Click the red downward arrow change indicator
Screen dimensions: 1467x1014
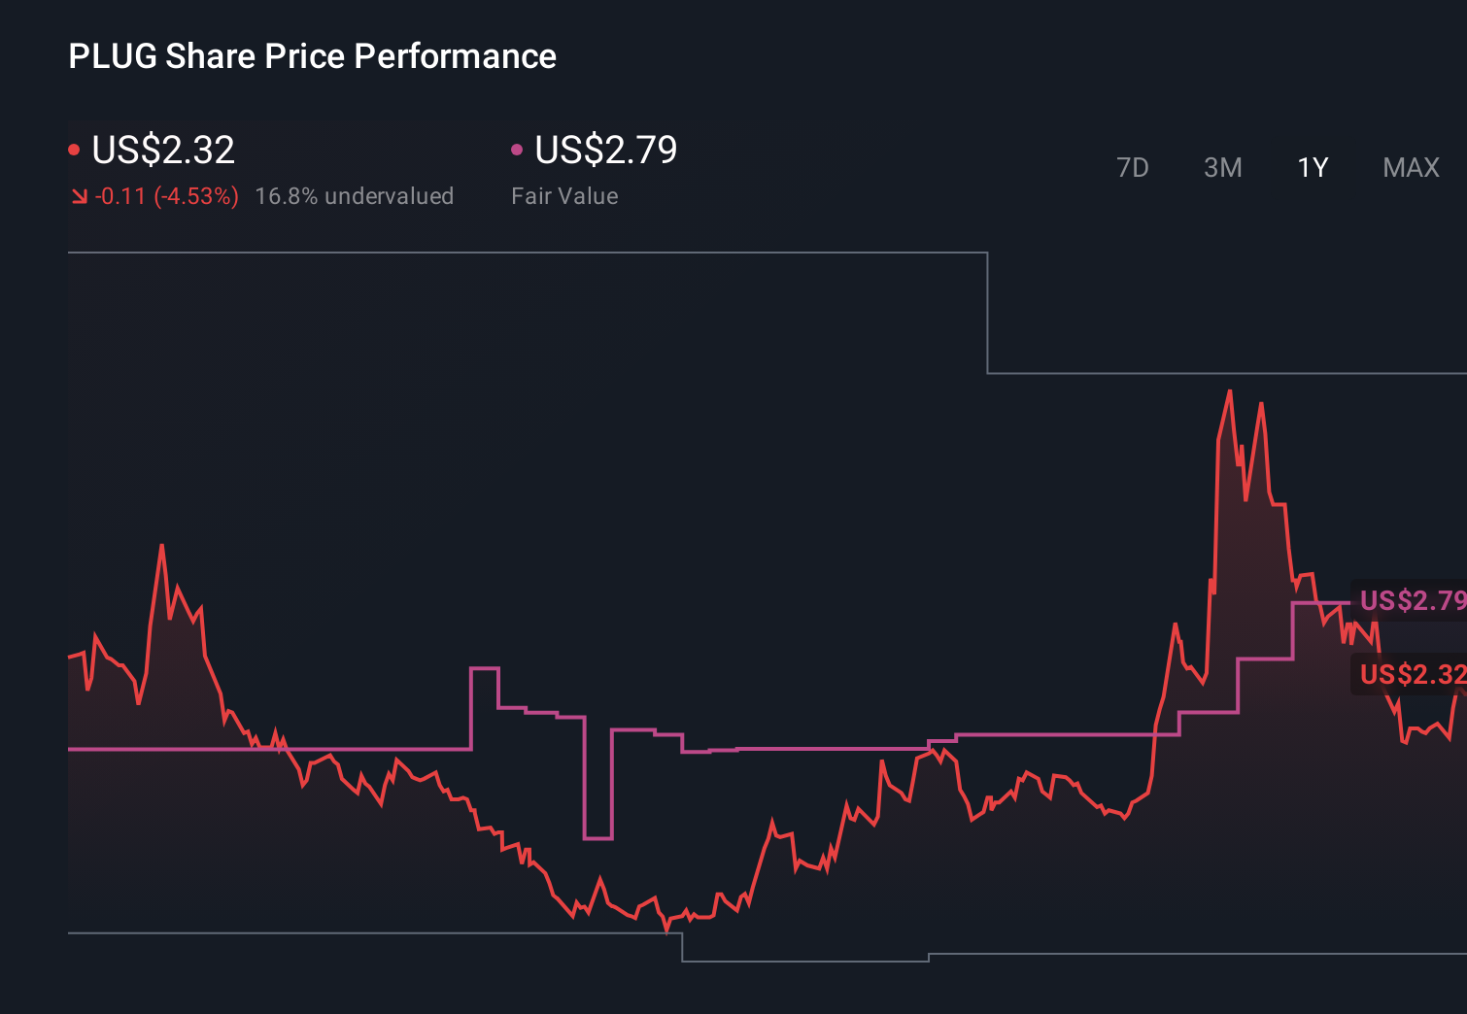click(x=79, y=195)
